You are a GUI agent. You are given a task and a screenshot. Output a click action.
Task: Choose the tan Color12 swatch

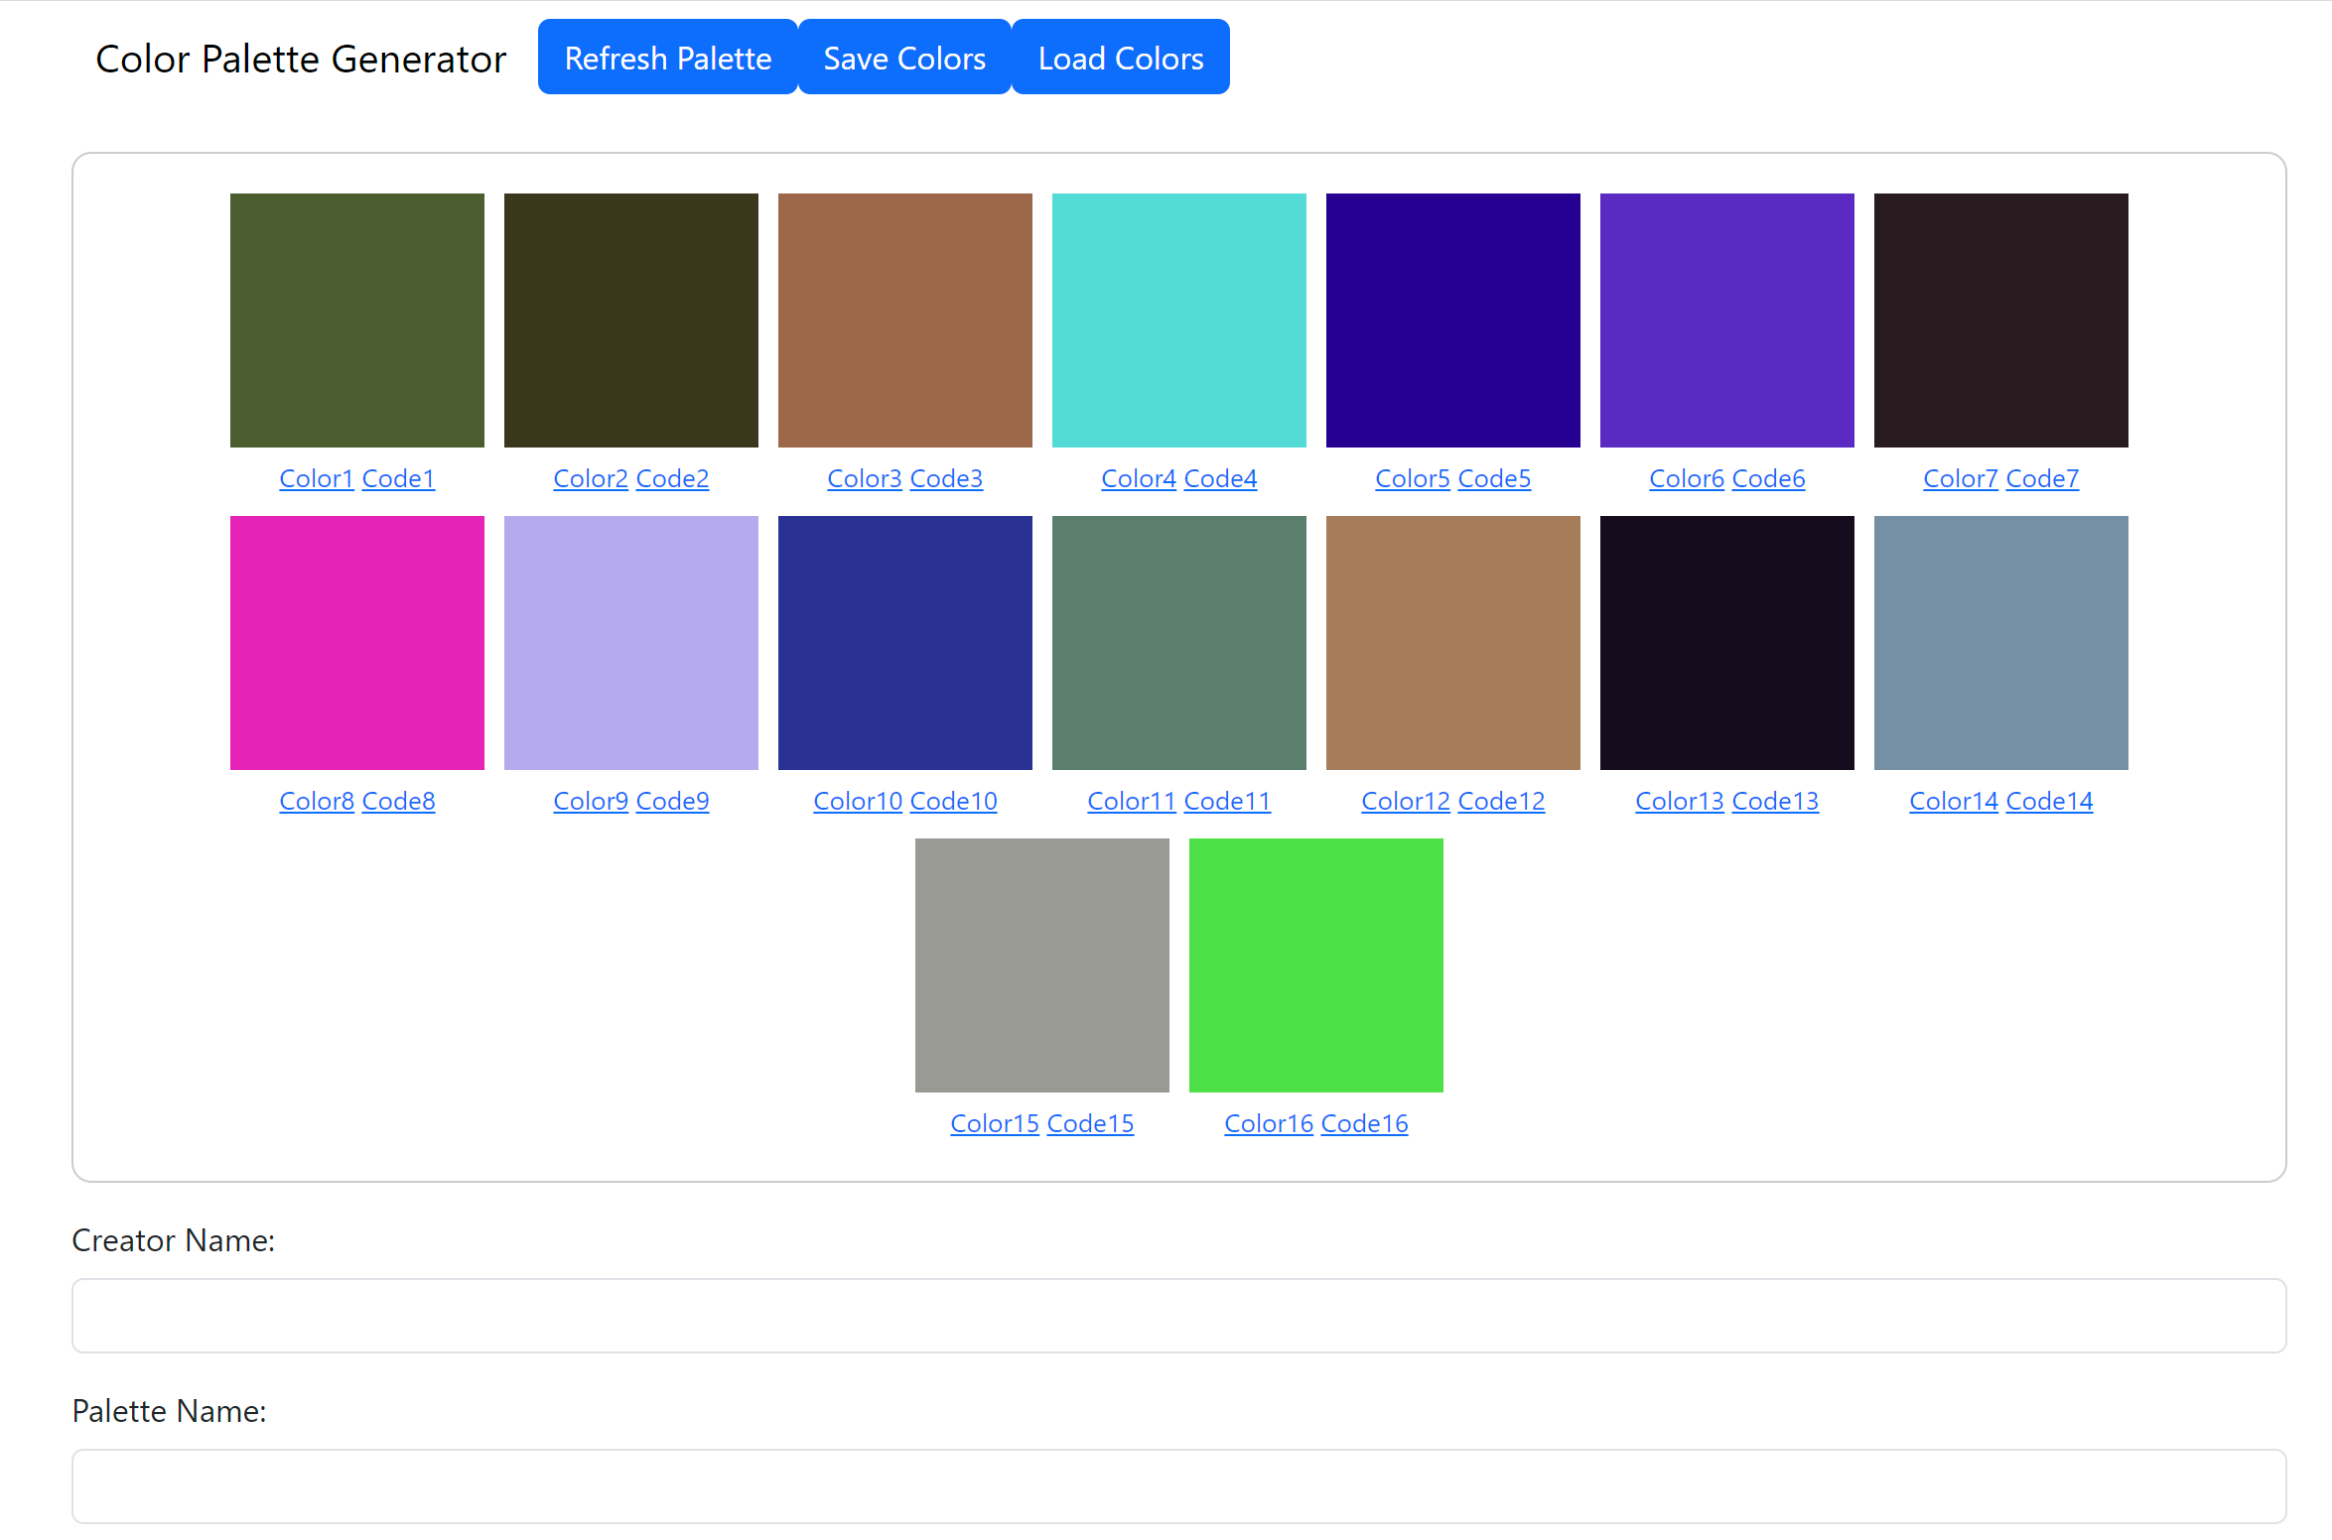1453,643
